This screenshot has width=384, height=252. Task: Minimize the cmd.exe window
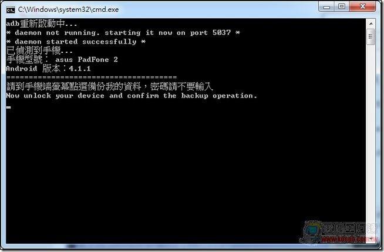326,6
